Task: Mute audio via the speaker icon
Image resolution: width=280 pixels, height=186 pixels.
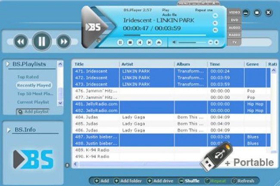Action: pos(174,42)
